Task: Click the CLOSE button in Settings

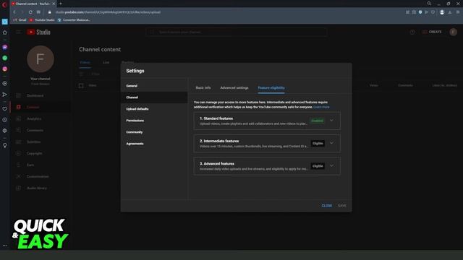Action: click(326, 206)
